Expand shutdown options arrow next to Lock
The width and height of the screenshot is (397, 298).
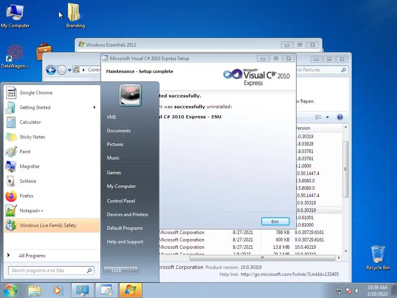(134, 270)
